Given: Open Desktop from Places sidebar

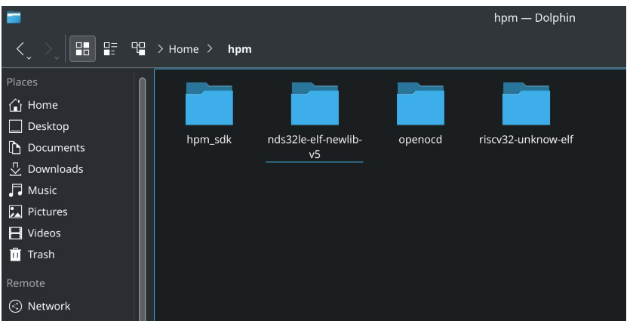Looking at the screenshot, I should (48, 126).
